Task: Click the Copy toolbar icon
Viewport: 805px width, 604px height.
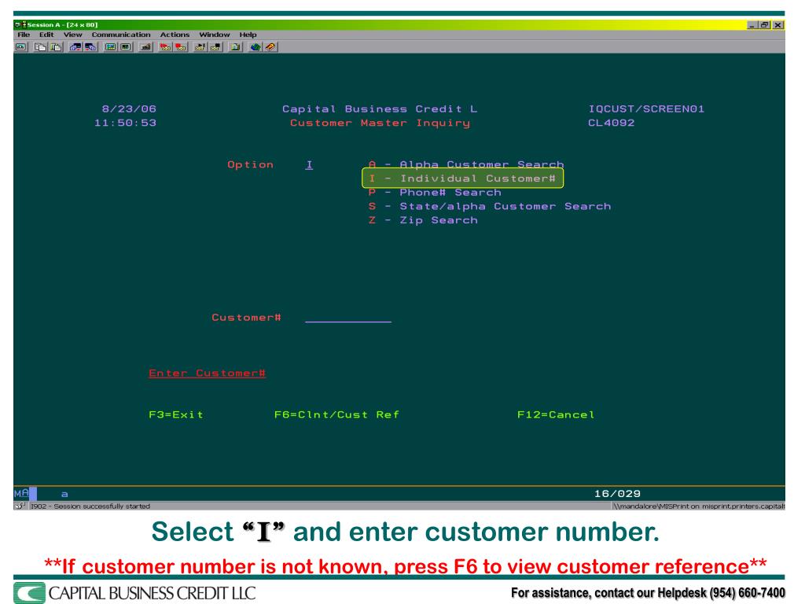Action: click(x=40, y=46)
